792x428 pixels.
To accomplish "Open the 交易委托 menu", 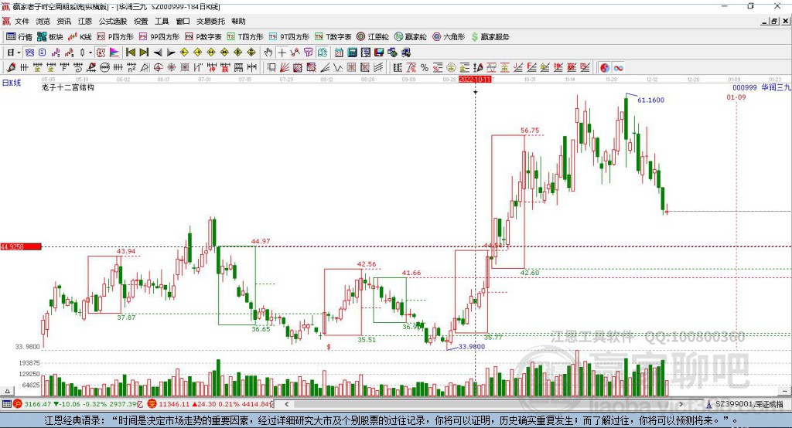I will coord(210,21).
